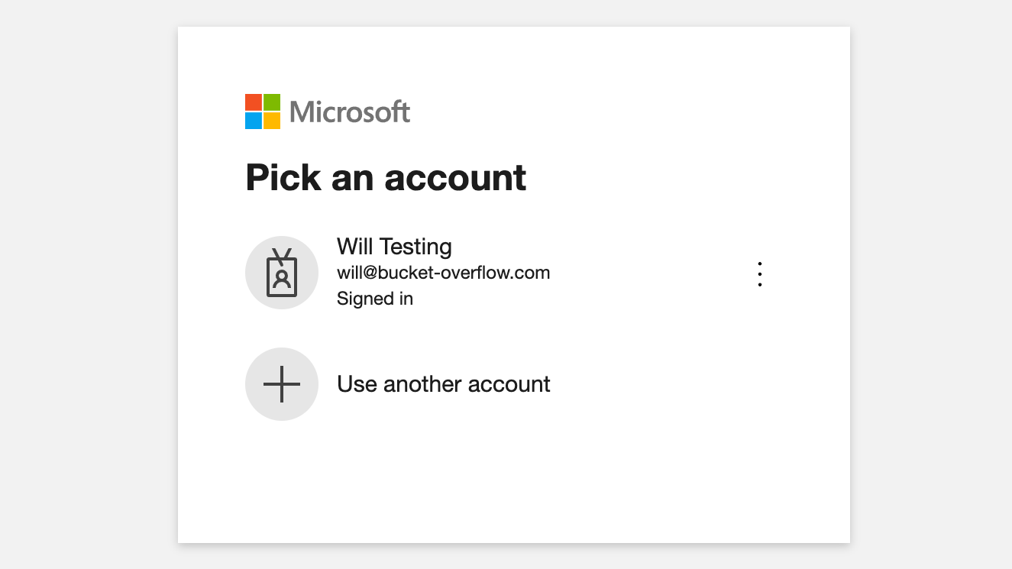Choose the 'Will Testing' account name
The image size is (1012, 569).
pos(394,247)
